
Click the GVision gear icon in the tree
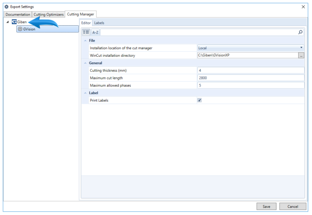point(20,29)
